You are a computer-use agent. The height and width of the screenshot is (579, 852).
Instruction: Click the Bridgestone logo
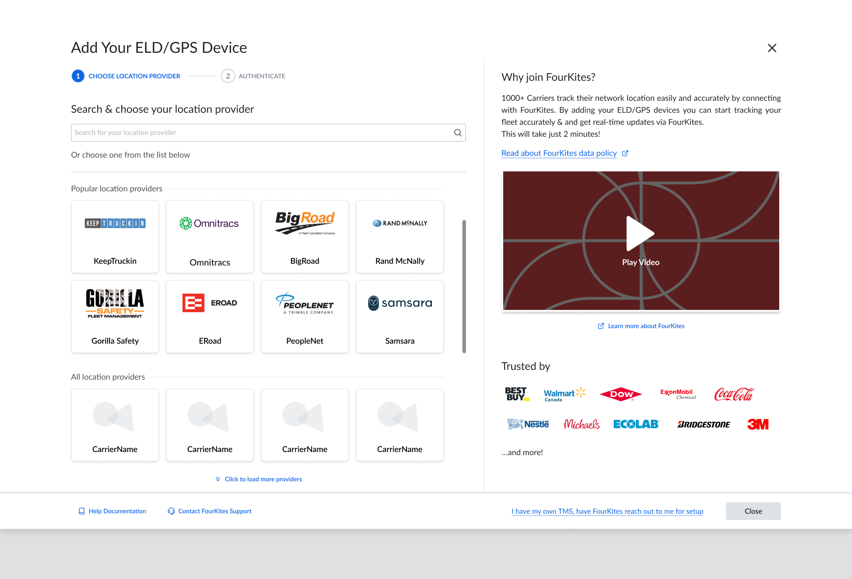pyautogui.click(x=704, y=424)
